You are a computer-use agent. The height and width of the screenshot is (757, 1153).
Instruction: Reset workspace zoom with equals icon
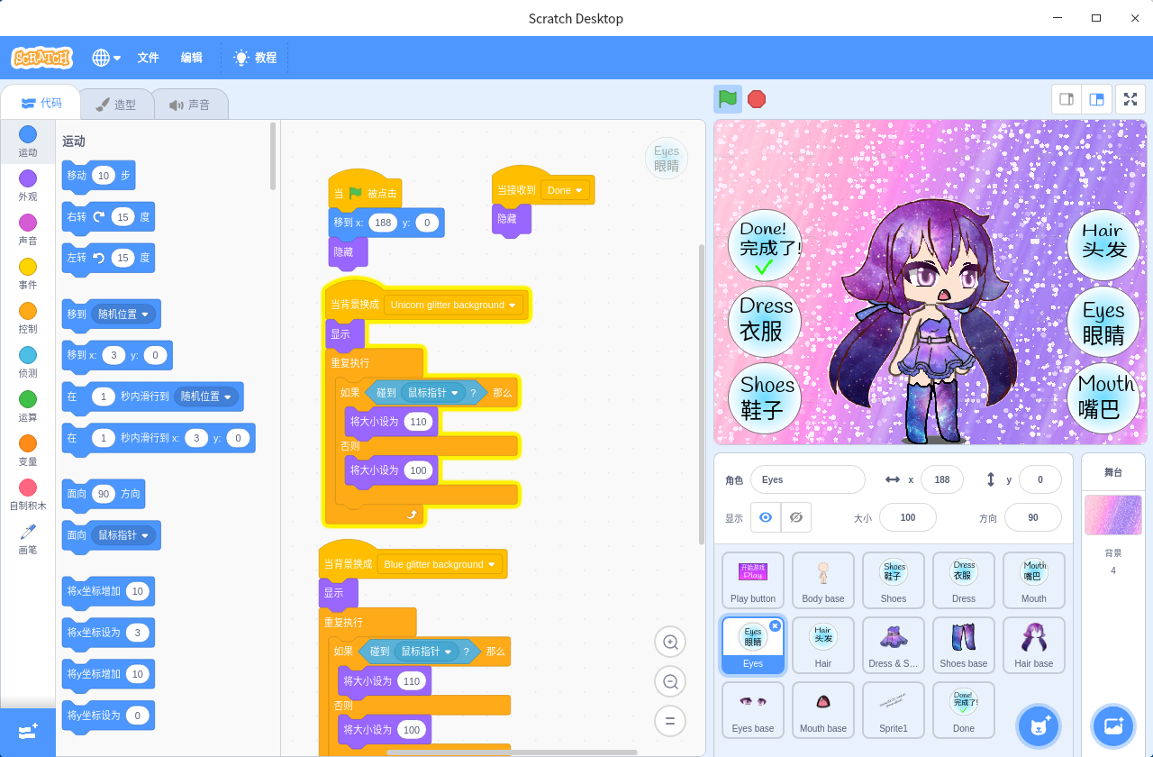[x=670, y=721]
